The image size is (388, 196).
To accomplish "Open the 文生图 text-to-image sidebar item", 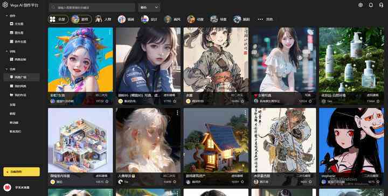I will coord(17,24).
